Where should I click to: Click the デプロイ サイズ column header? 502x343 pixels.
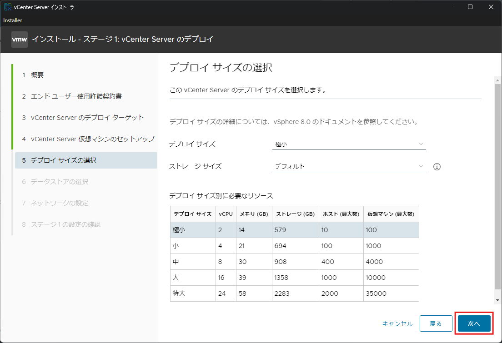click(x=193, y=214)
